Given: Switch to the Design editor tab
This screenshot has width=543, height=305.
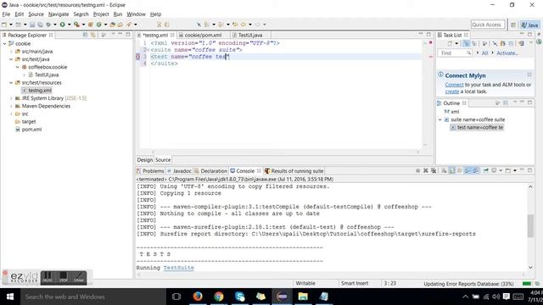Looking at the screenshot, I should coord(145,160).
